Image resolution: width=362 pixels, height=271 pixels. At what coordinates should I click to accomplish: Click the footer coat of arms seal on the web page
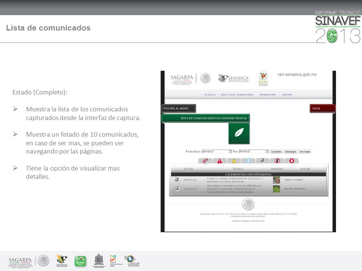(x=248, y=204)
